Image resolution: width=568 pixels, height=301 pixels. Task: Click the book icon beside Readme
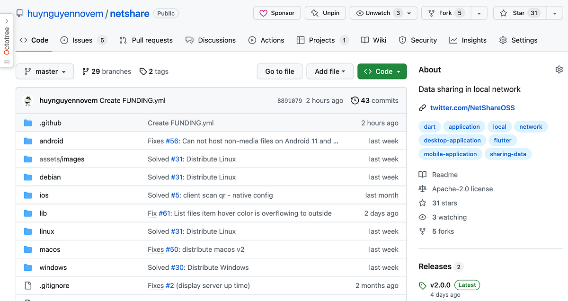click(423, 175)
